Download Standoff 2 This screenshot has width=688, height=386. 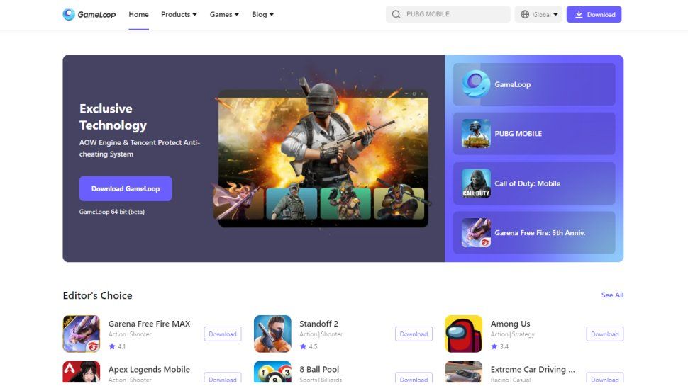click(414, 334)
